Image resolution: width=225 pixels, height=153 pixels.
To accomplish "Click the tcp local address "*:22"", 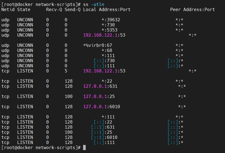I will 107,81.
